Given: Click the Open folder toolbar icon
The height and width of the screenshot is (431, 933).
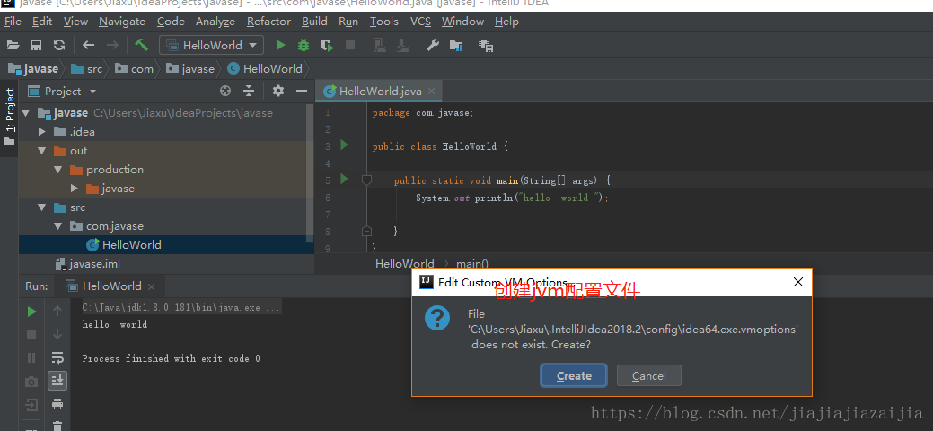Looking at the screenshot, I should click(13, 45).
